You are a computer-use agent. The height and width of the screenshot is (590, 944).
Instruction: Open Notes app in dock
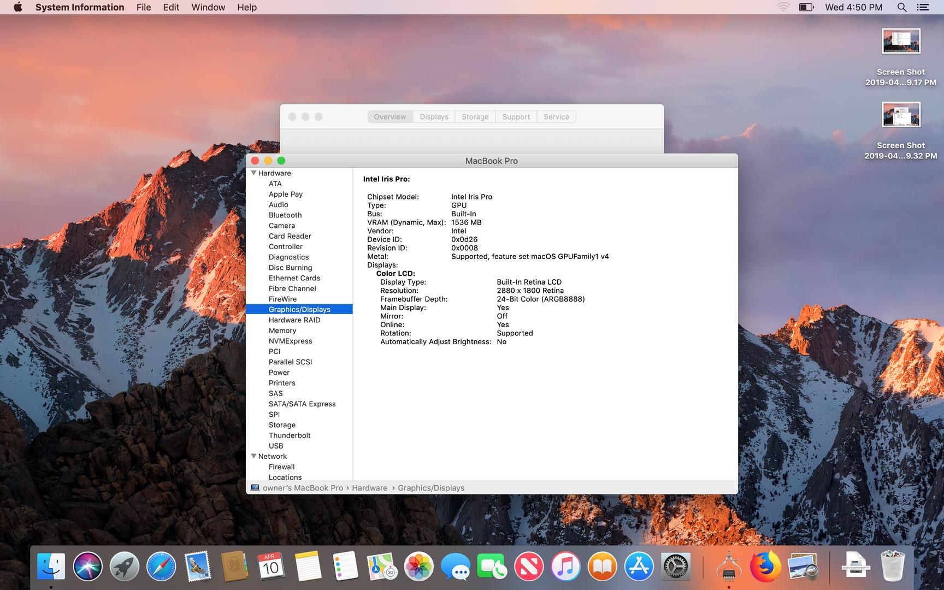click(x=308, y=566)
